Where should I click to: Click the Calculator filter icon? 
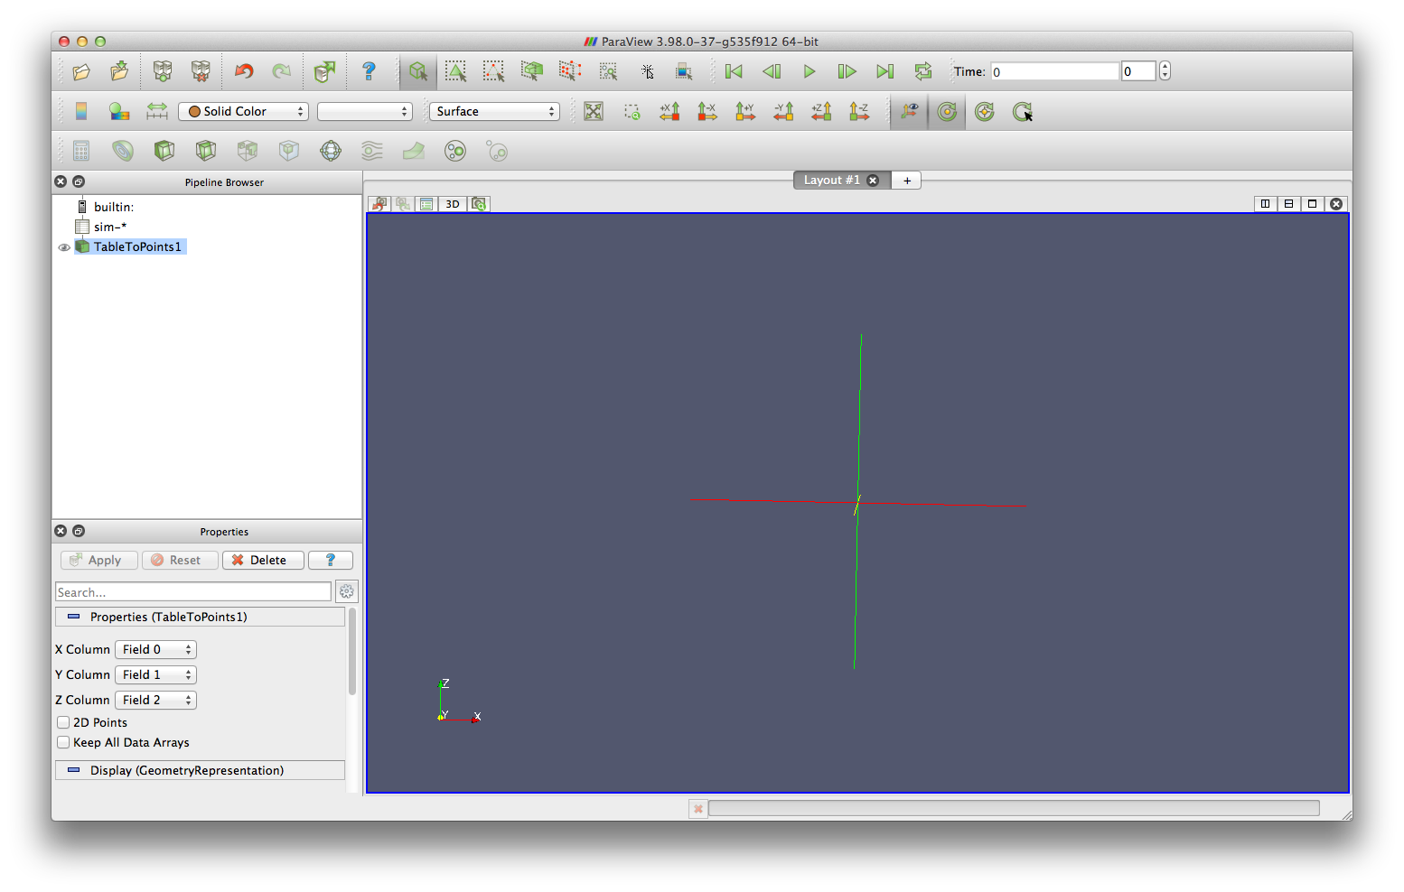click(81, 151)
